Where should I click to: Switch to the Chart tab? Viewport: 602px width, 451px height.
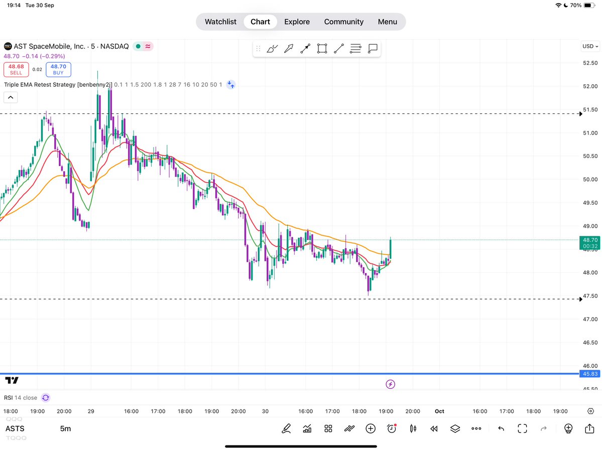pos(260,22)
